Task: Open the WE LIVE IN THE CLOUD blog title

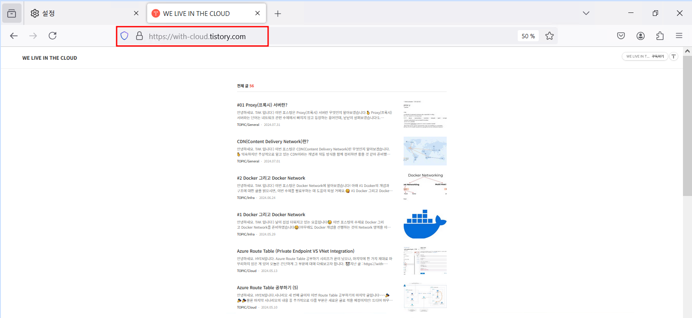Action: coord(49,58)
